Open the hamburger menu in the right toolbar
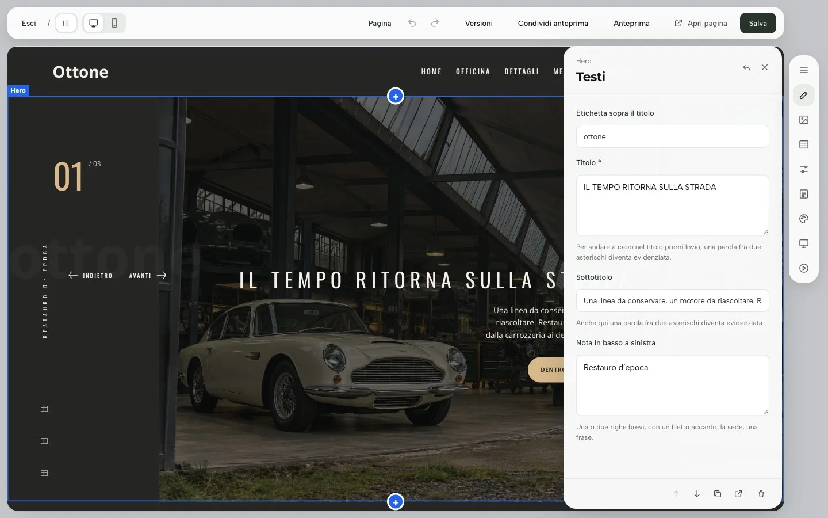The width and height of the screenshot is (828, 518). coord(804,70)
